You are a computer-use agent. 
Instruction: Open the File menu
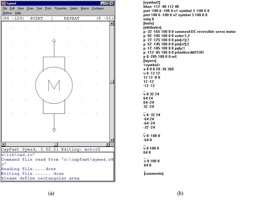pyautogui.click(x=5, y=8)
